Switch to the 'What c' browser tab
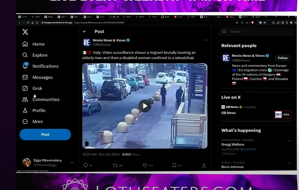299x190 pixels. pyautogui.click(x=165, y=17)
